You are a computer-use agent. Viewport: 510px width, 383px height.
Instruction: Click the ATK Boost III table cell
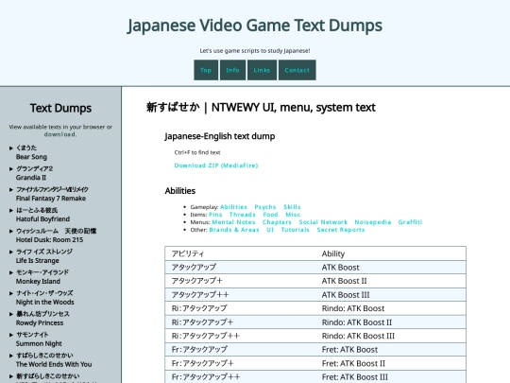click(x=391, y=295)
